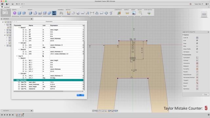Click the horizontal scrollbar in Parameters dialog
The width and height of the screenshot is (210, 118).
point(39,91)
